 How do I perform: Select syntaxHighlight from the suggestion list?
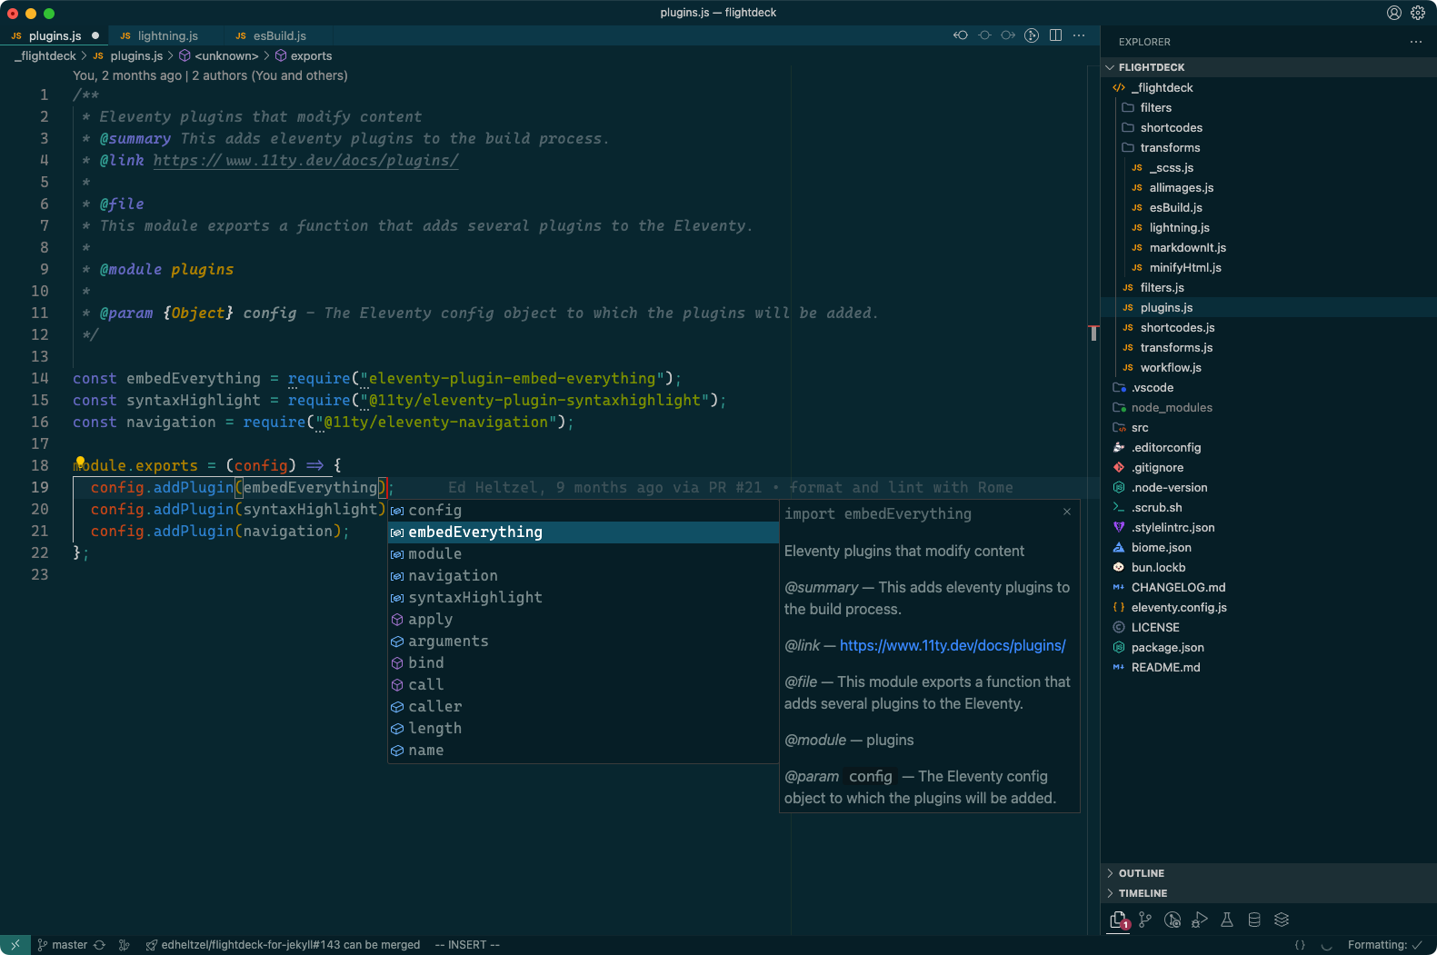click(x=474, y=598)
